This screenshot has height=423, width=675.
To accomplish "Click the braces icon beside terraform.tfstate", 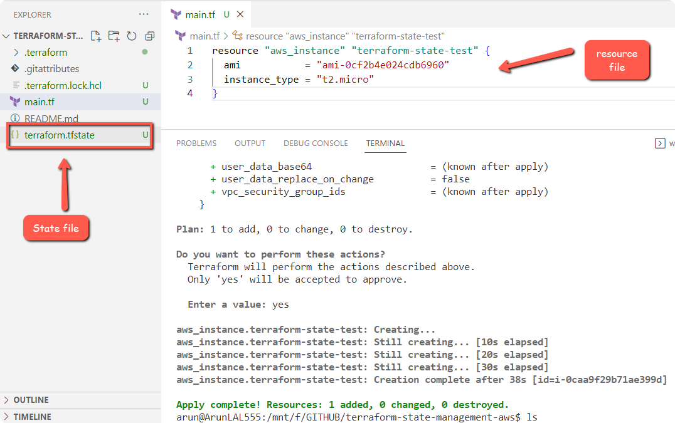I will [15, 134].
